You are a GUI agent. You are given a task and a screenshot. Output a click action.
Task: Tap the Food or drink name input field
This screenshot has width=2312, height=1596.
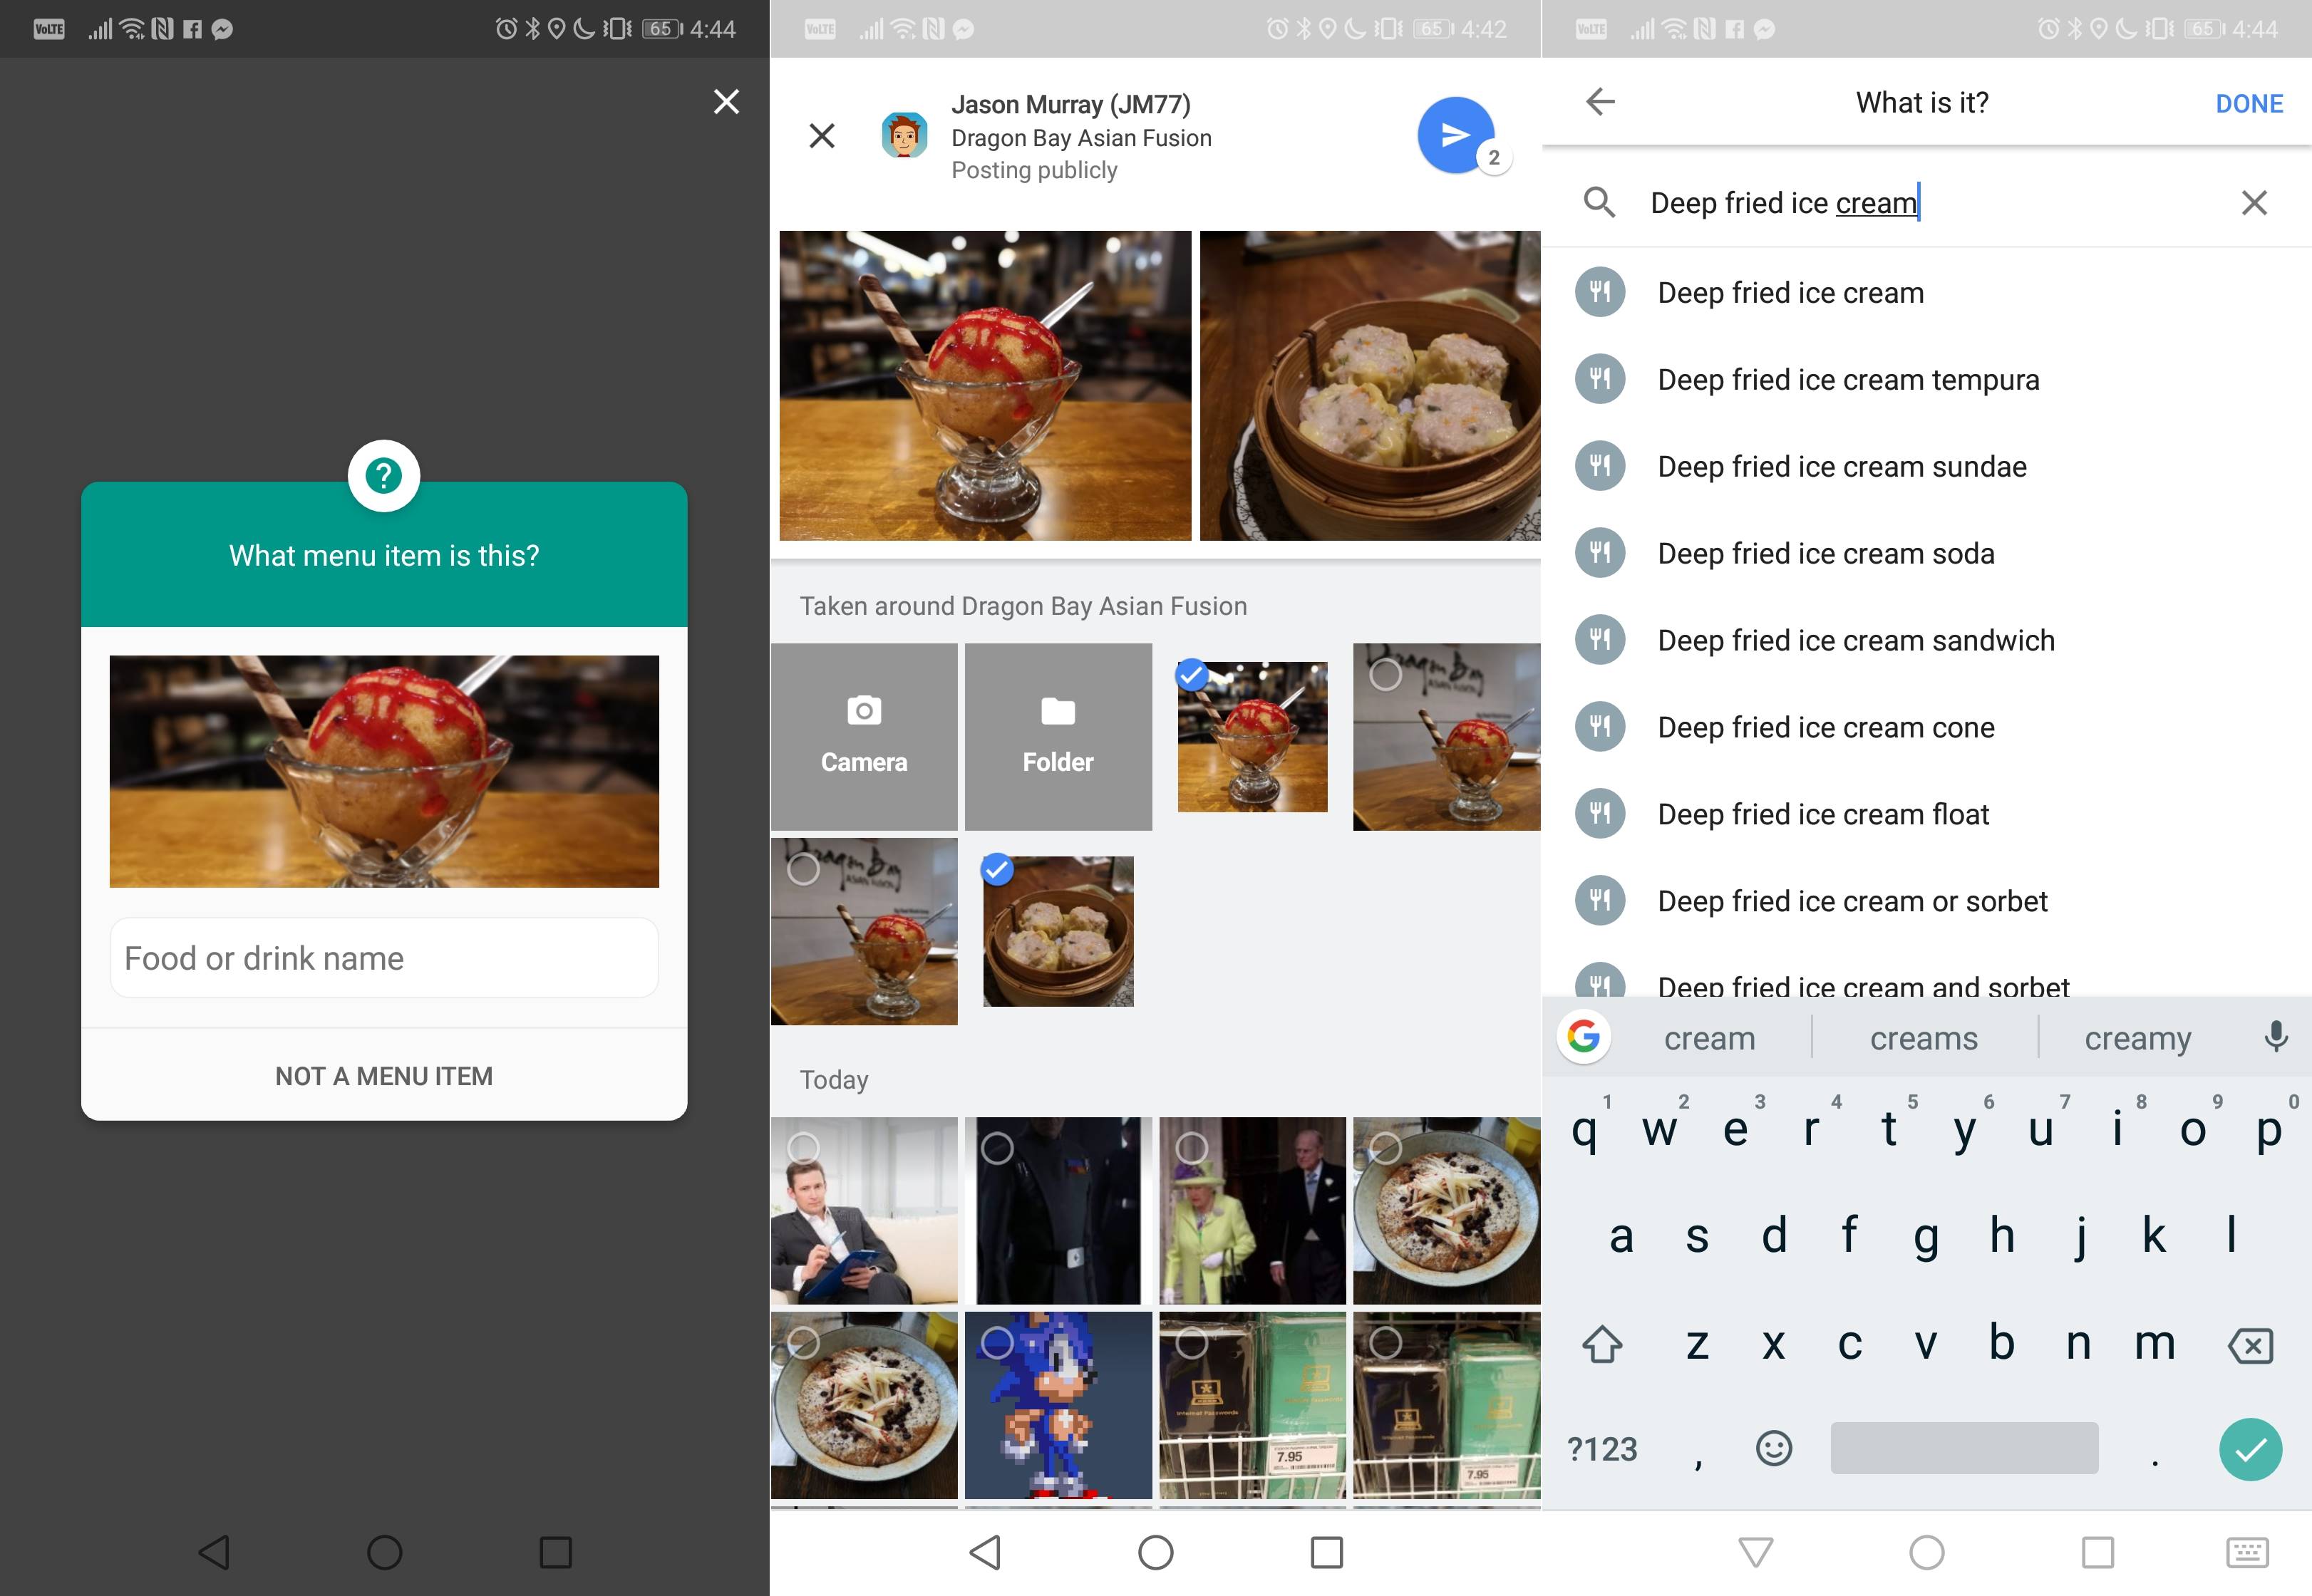(x=381, y=958)
